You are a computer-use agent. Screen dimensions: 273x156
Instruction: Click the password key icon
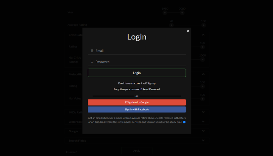[x=92, y=62]
